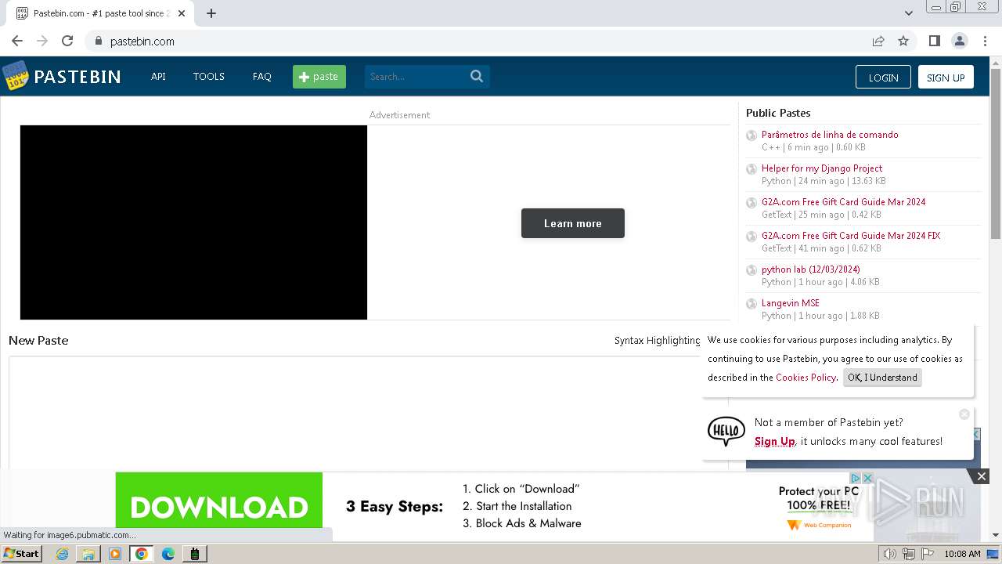1002x564 pixels.
Task: Open Parâmetros de linha de comando paste
Action: click(x=830, y=135)
